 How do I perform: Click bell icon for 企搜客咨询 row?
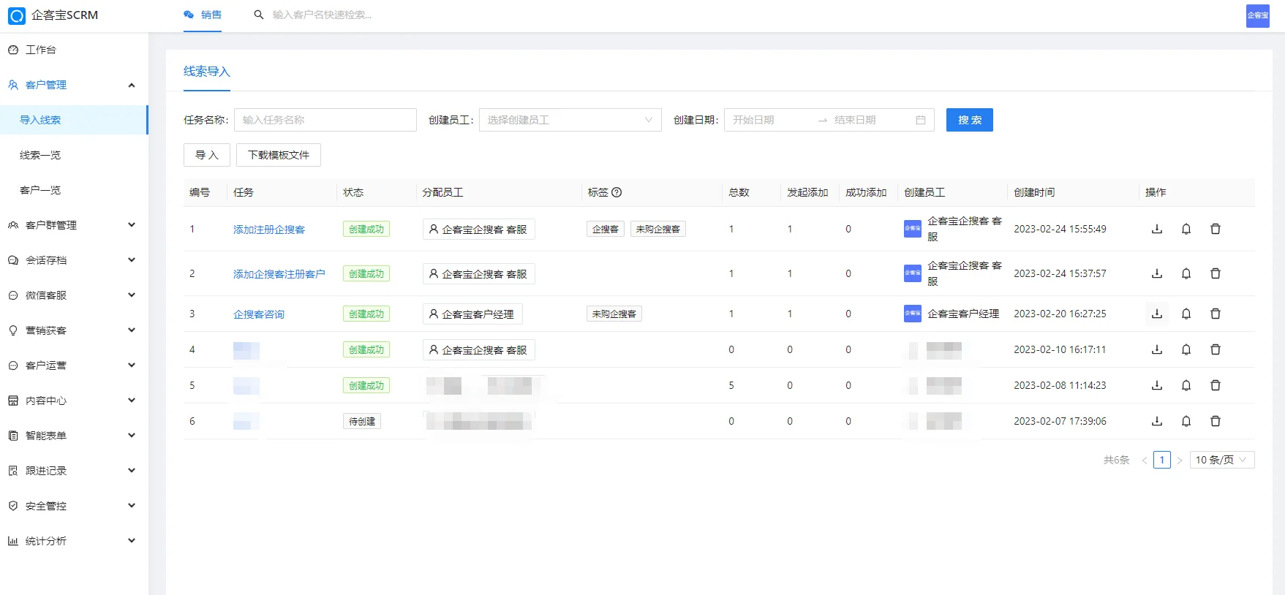point(1186,314)
